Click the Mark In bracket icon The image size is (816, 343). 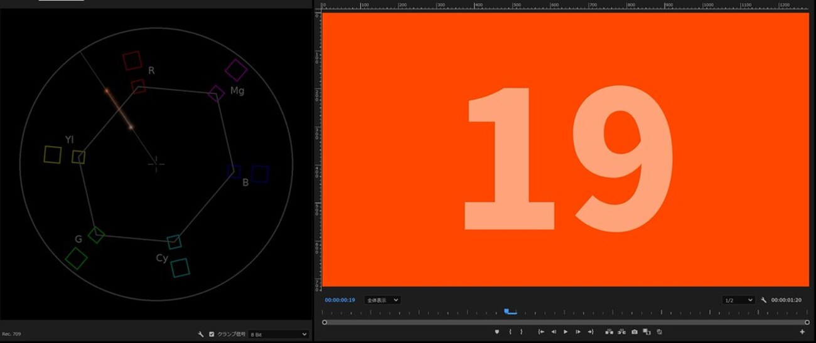(510, 332)
